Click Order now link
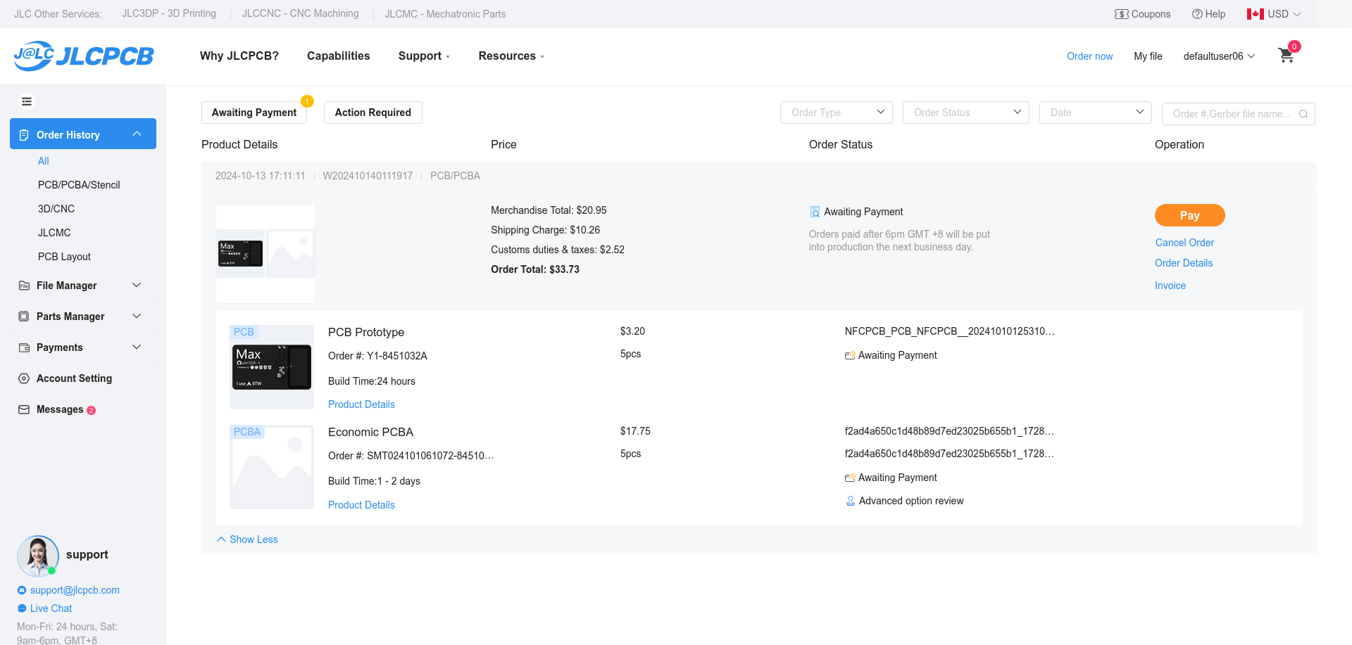This screenshot has height=645, width=1352. coord(1090,56)
